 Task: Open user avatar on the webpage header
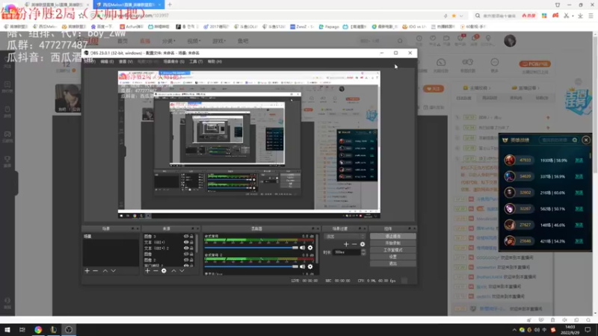(x=510, y=41)
